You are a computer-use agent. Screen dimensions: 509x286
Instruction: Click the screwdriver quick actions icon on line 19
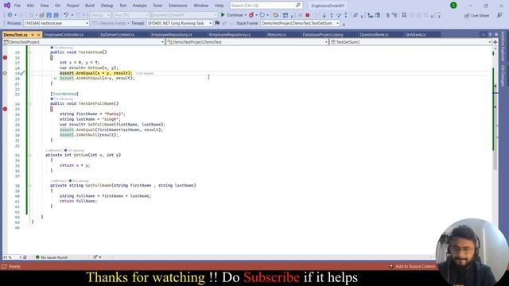point(23,74)
